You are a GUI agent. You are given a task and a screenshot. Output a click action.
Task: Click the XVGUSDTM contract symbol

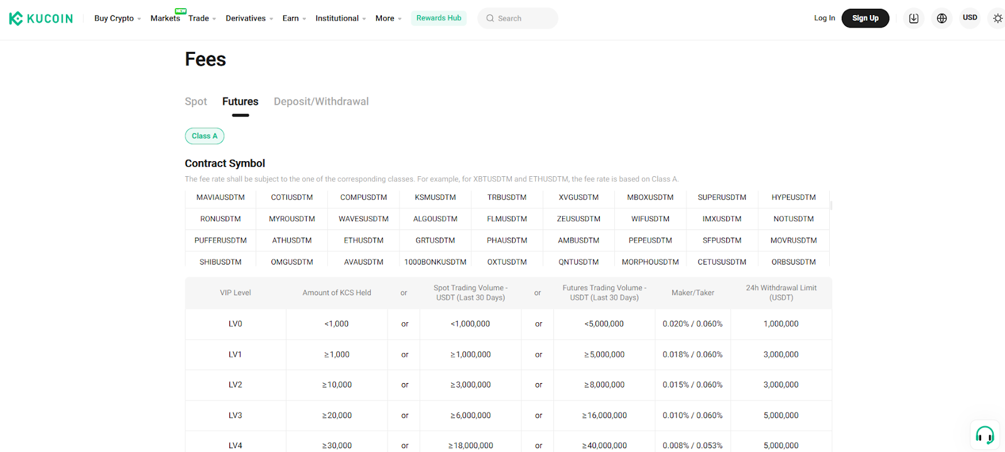pos(579,197)
